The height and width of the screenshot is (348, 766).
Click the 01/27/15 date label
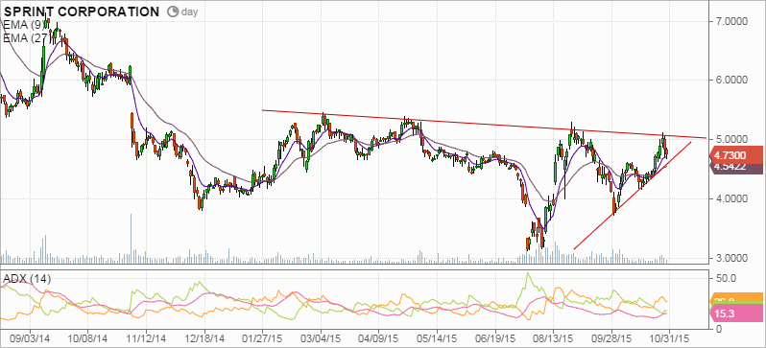pos(262,337)
